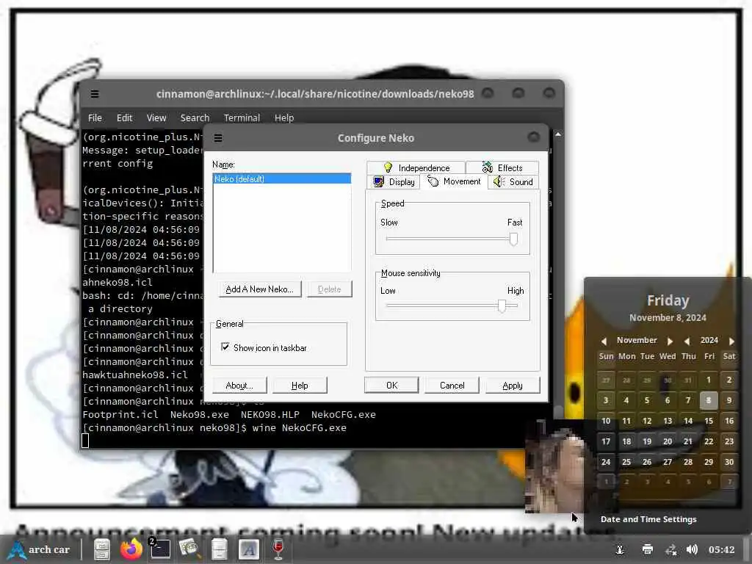Switch to the Sound tab
This screenshot has width=752, height=564.
pos(513,182)
